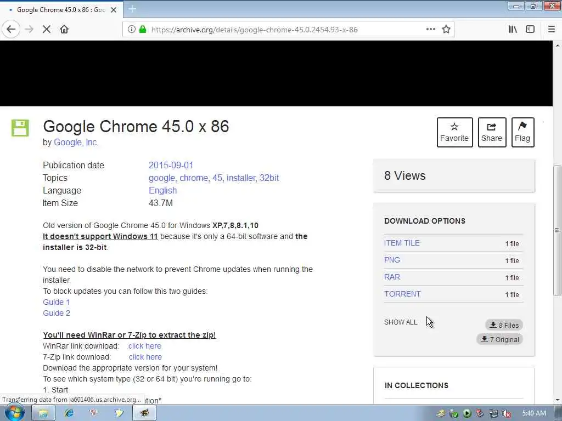Click the scrollbar down arrow

(558, 400)
